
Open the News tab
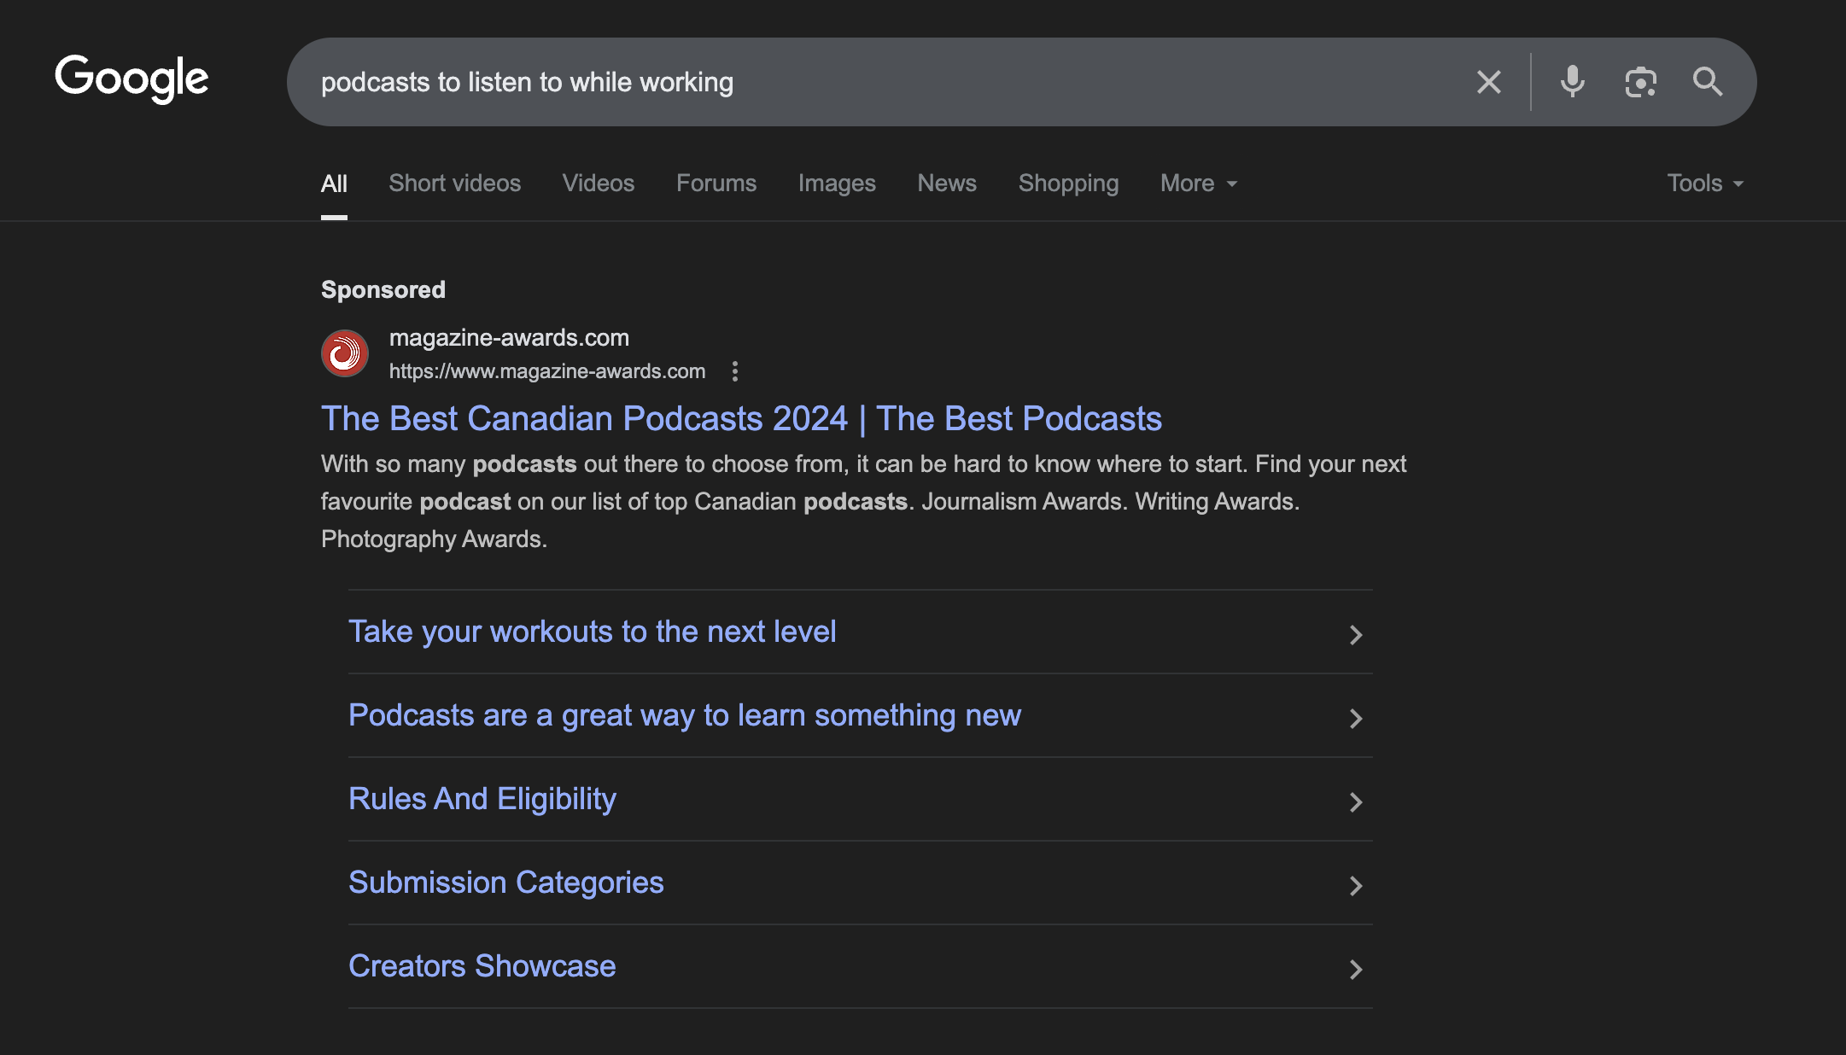947,184
